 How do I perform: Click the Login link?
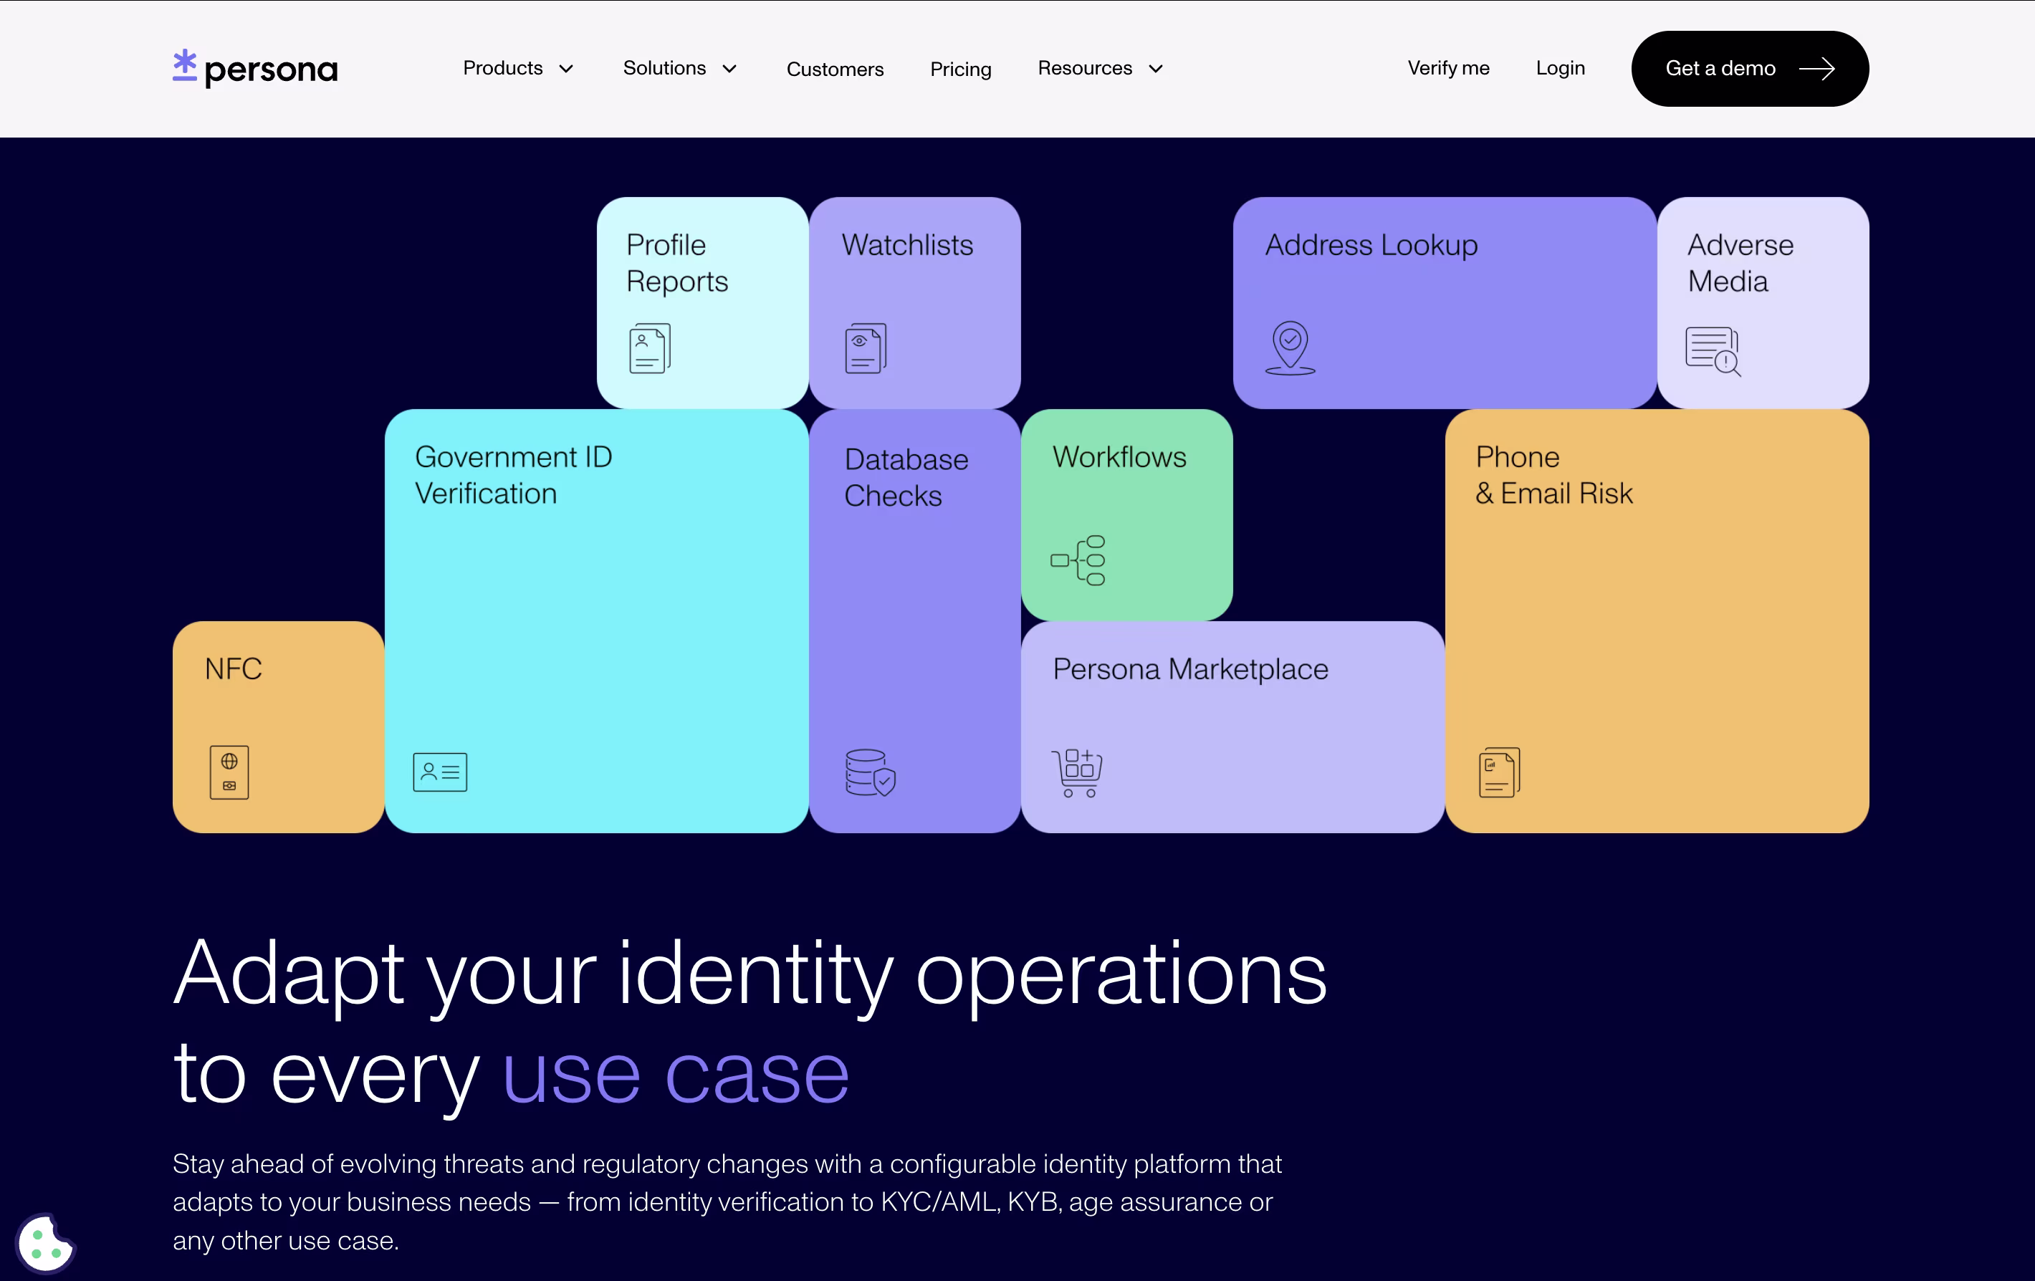coord(1560,69)
